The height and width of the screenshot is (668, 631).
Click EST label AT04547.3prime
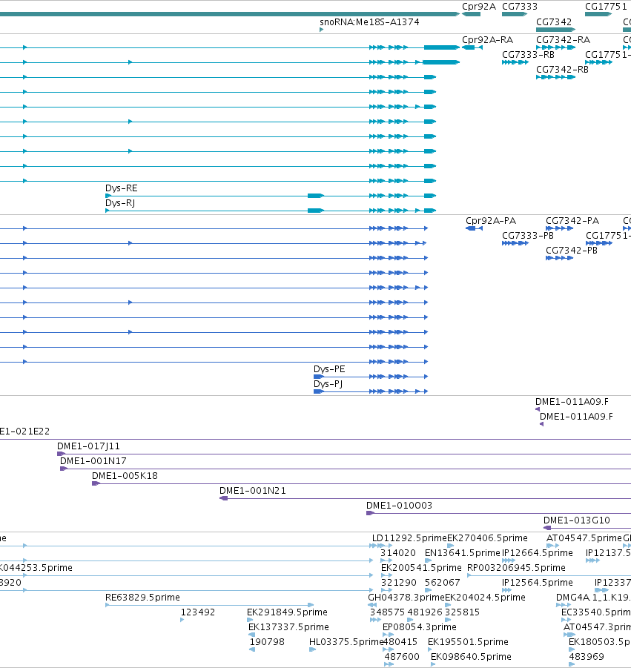coord(597,627)
